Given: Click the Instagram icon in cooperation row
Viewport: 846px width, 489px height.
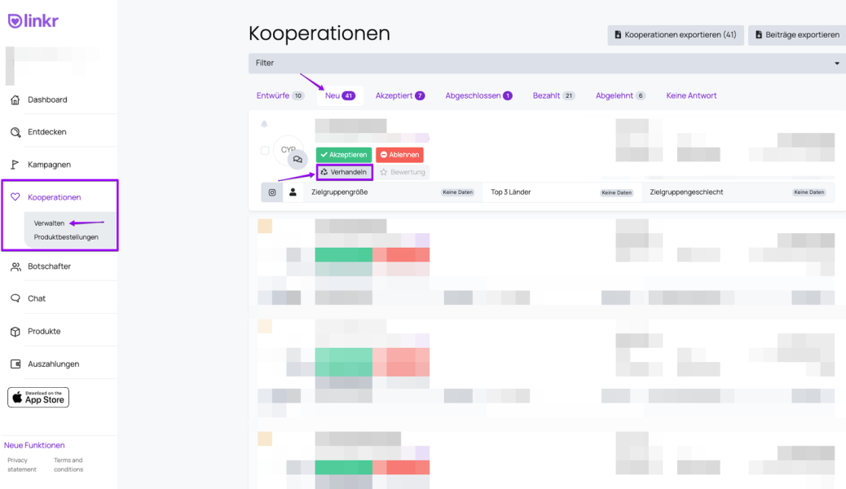Looking at the screenshot, I should coord(272,192).
